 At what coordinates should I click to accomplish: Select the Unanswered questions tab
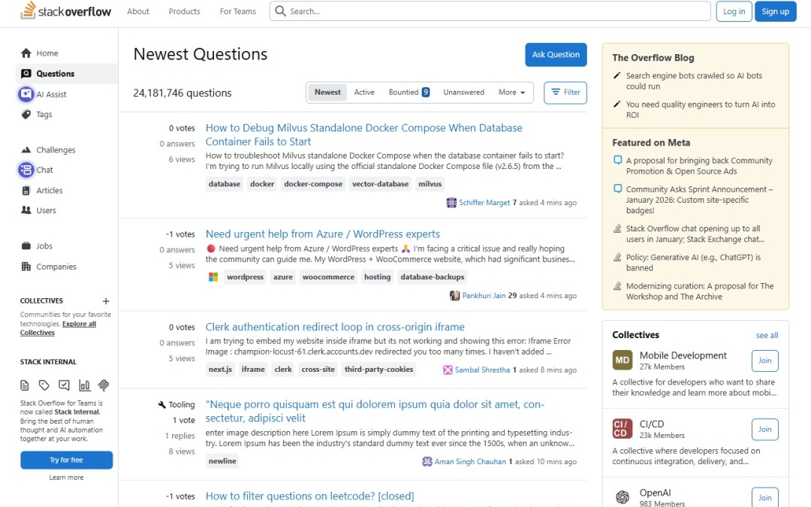[x=463, y=92]
